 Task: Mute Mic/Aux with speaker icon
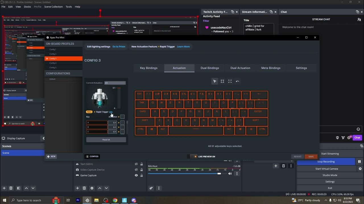tap(230, 174)
